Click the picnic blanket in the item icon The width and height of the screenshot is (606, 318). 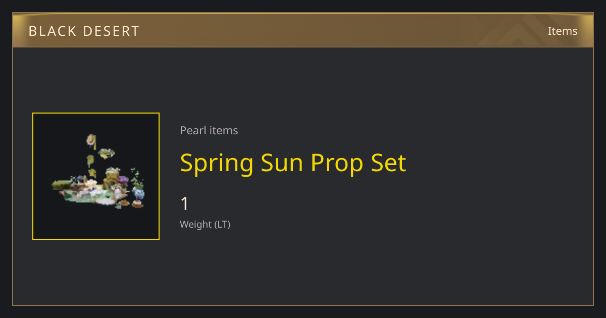(x=93, y=196)
